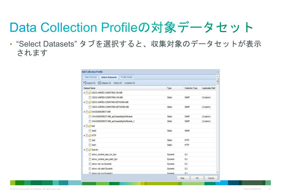Click the Unselect All toolbar button

coord(130,83)
